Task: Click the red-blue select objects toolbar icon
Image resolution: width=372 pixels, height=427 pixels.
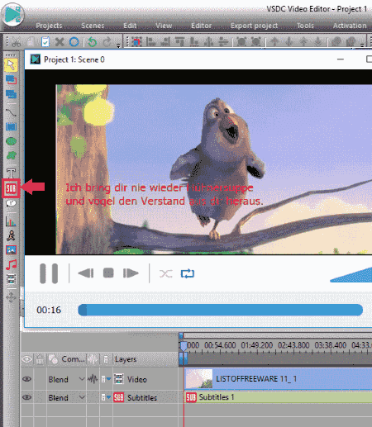Action: click(x=136, y=42)
